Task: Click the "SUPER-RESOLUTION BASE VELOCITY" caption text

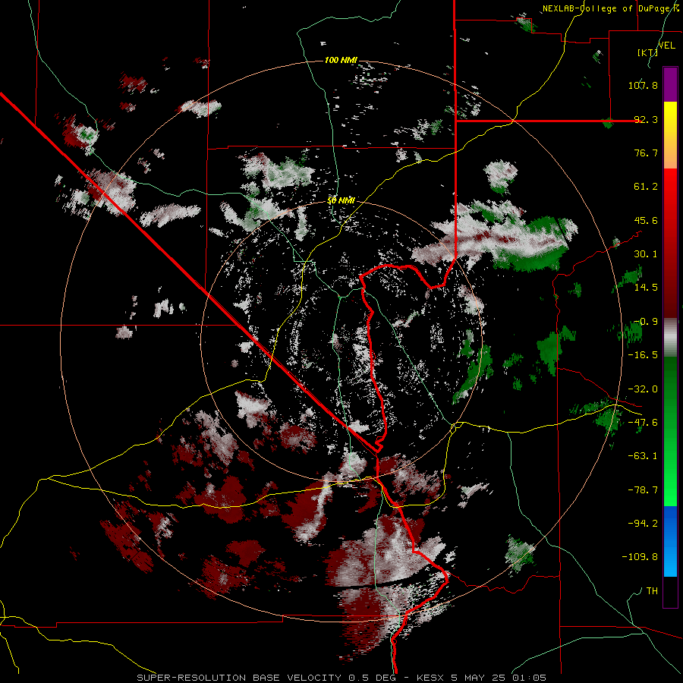Action: coord(239,678)
